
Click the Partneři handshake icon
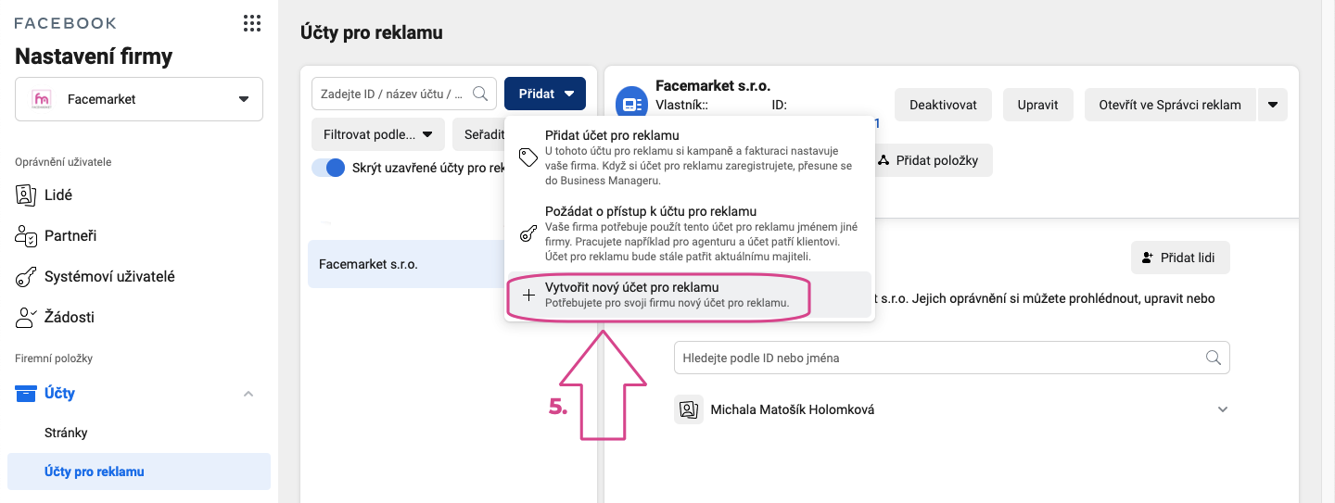click(x=26, y=235)
